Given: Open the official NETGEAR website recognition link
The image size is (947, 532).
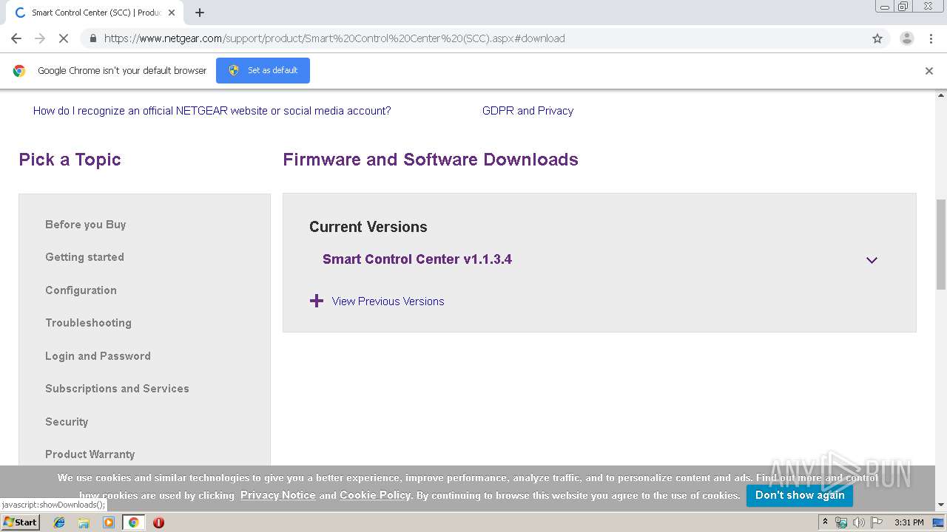Looking at the screenshot, I should click(x=212, y=111).
